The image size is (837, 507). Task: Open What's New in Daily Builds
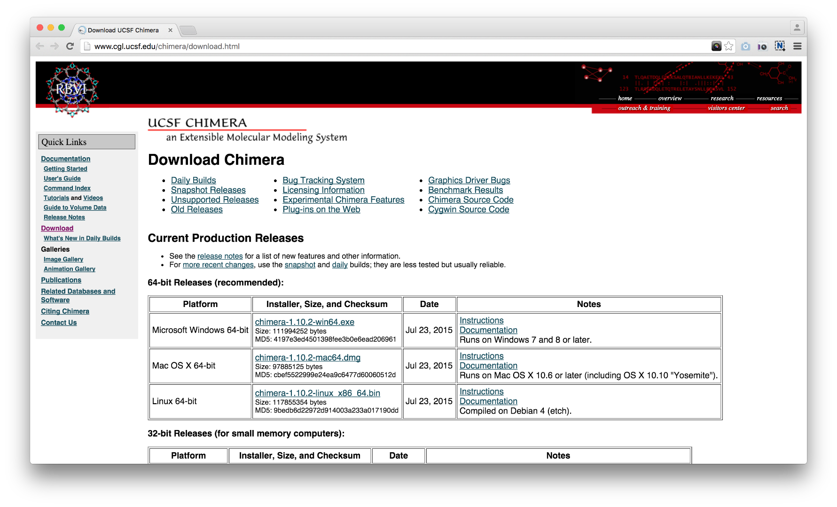82,238
